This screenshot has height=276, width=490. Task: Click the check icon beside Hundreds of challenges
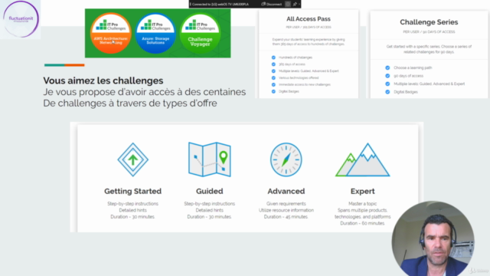pyautogui.click(x=273, y=58)
